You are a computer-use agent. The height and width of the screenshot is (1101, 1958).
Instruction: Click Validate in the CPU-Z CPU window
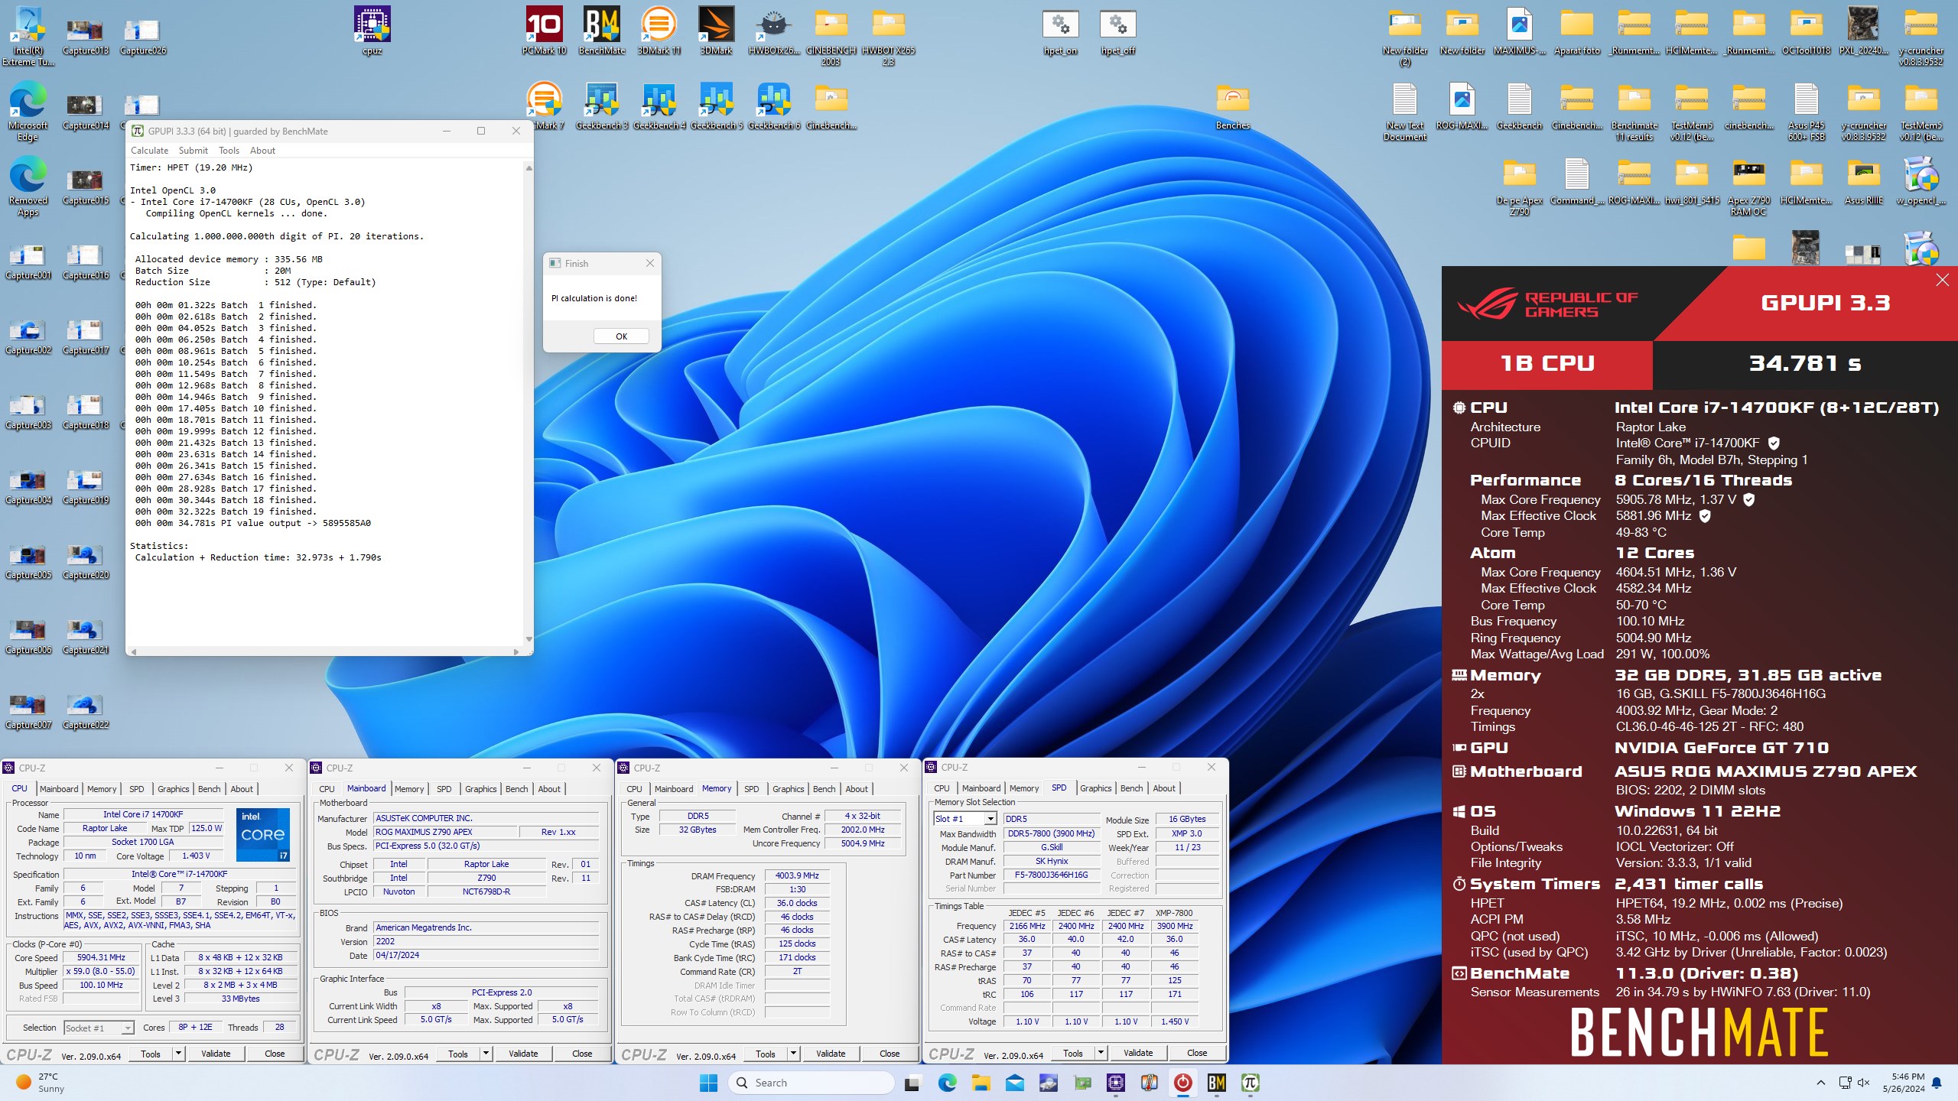click(216, 1054)
